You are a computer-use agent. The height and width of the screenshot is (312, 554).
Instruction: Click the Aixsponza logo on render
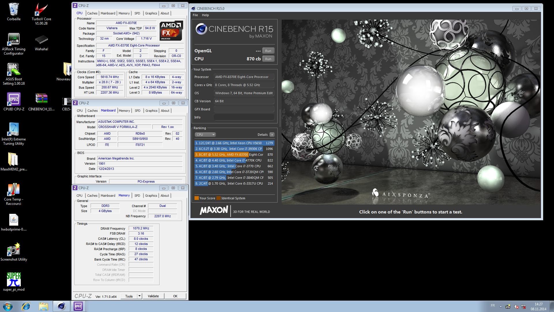400,194
